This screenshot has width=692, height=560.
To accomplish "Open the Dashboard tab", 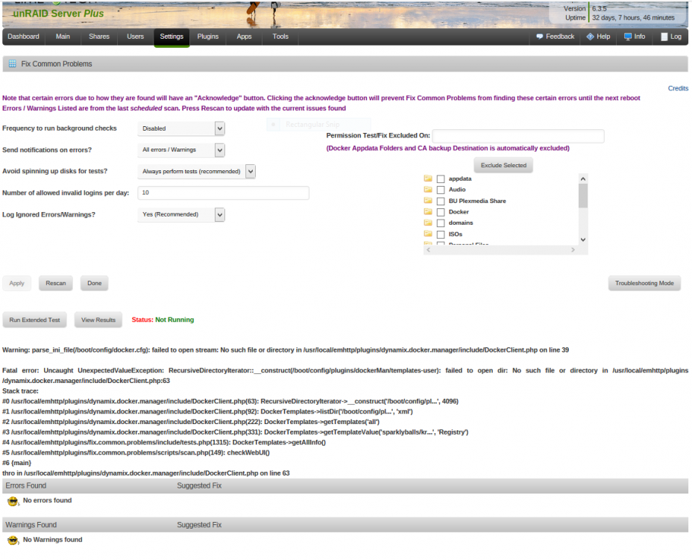I will pyautogui.click(x=23, y=37).
